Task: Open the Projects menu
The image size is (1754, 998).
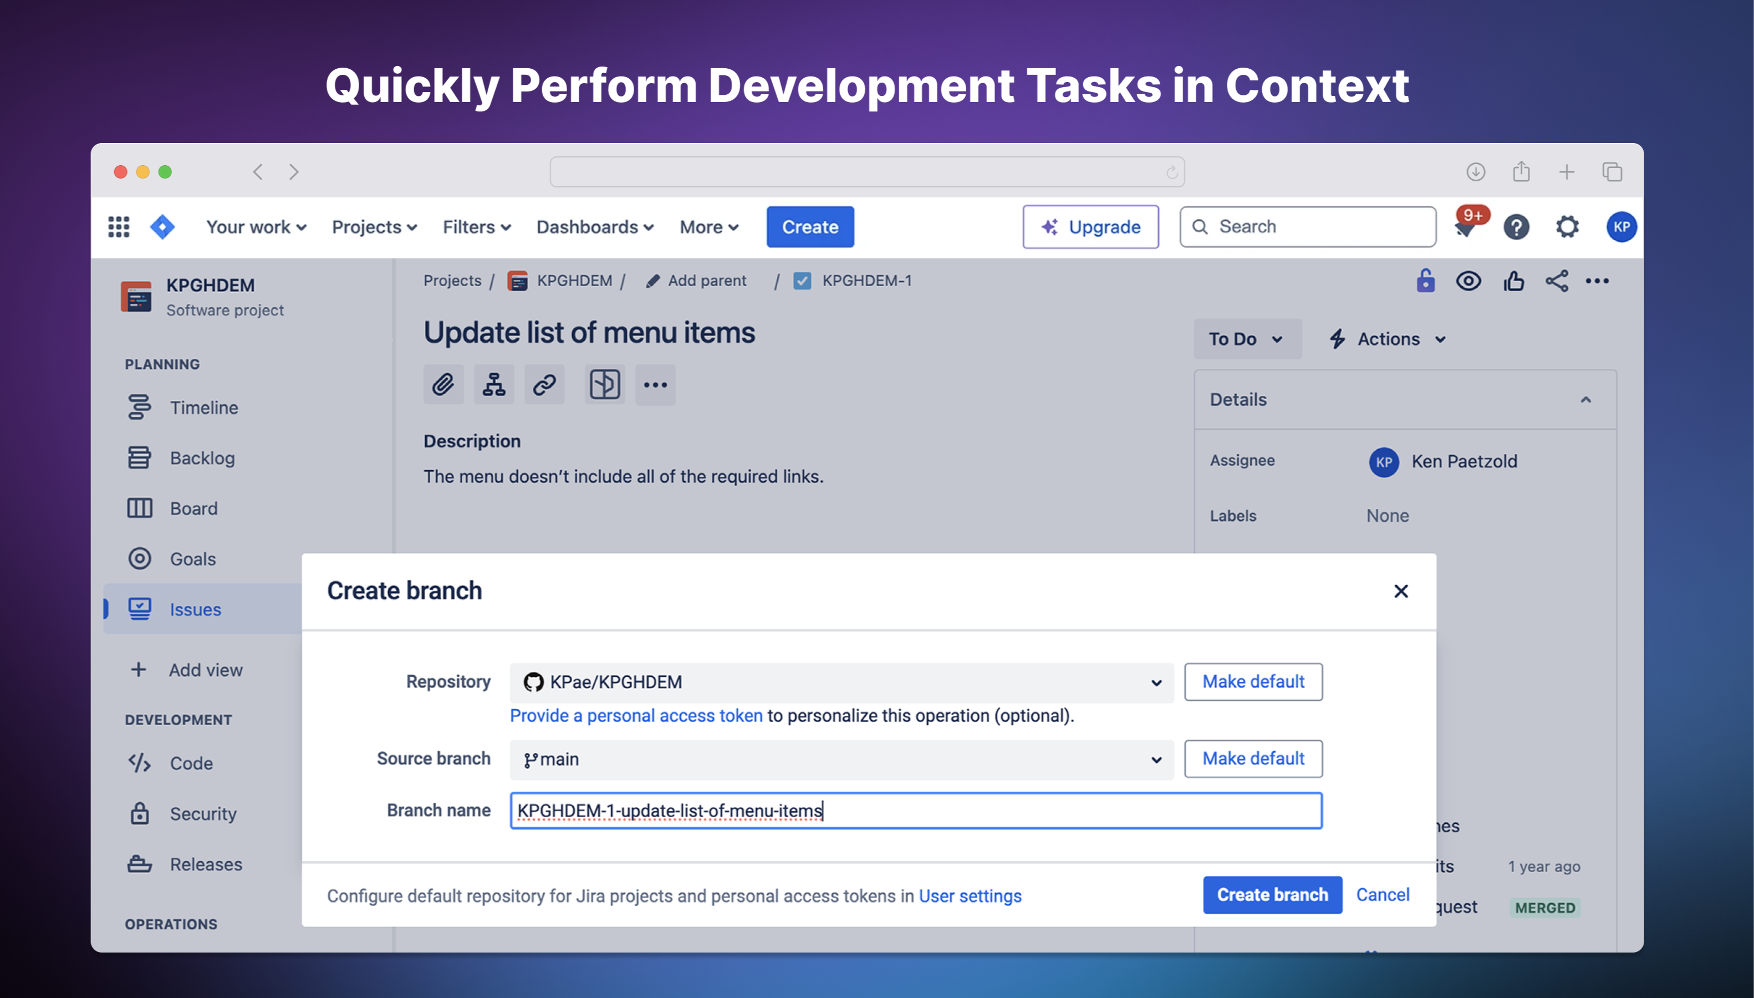Action: [374, 227]
